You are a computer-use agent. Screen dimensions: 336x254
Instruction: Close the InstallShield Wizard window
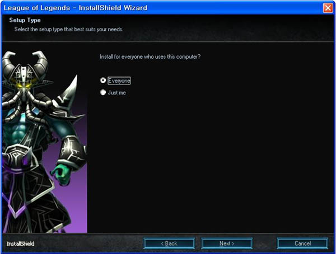(x=328, y=8)
